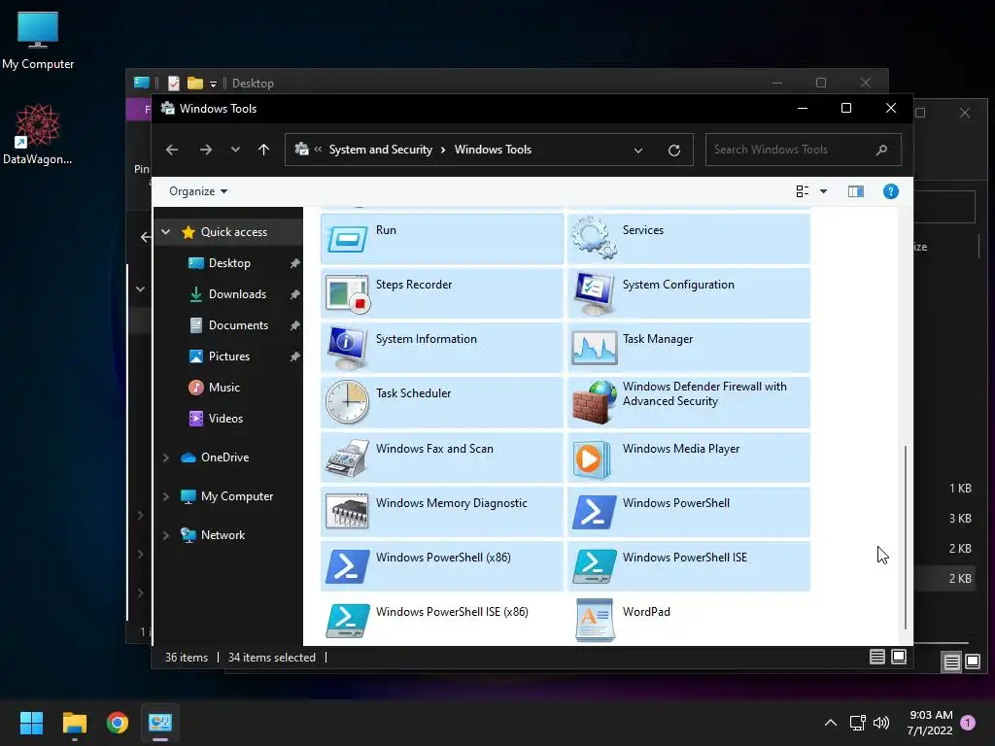Show hidden system tray icons

click(x=830, y=723)
